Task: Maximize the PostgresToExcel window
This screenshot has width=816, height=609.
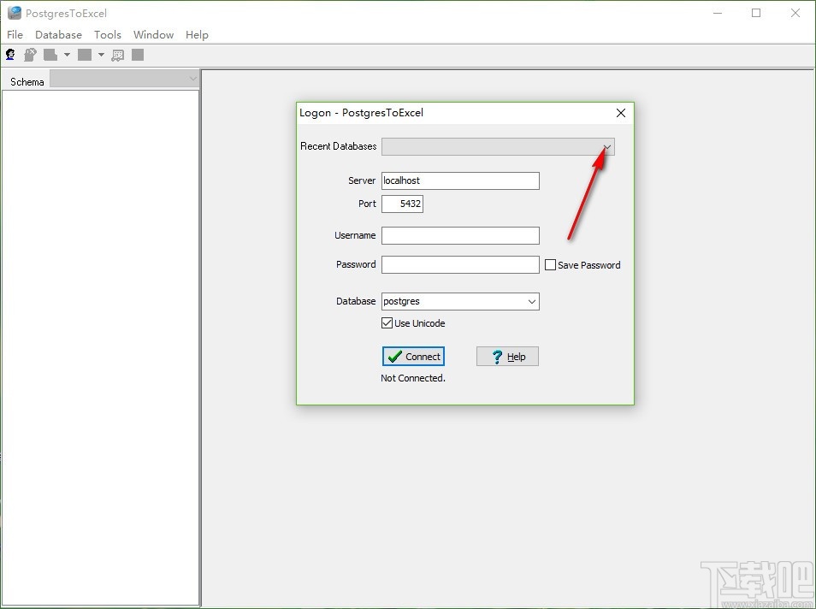Action: 756,13
